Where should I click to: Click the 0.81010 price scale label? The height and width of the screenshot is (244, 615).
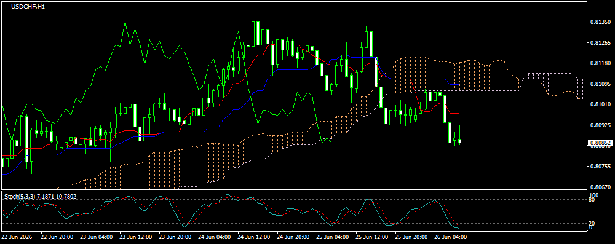tap(600, 104)
